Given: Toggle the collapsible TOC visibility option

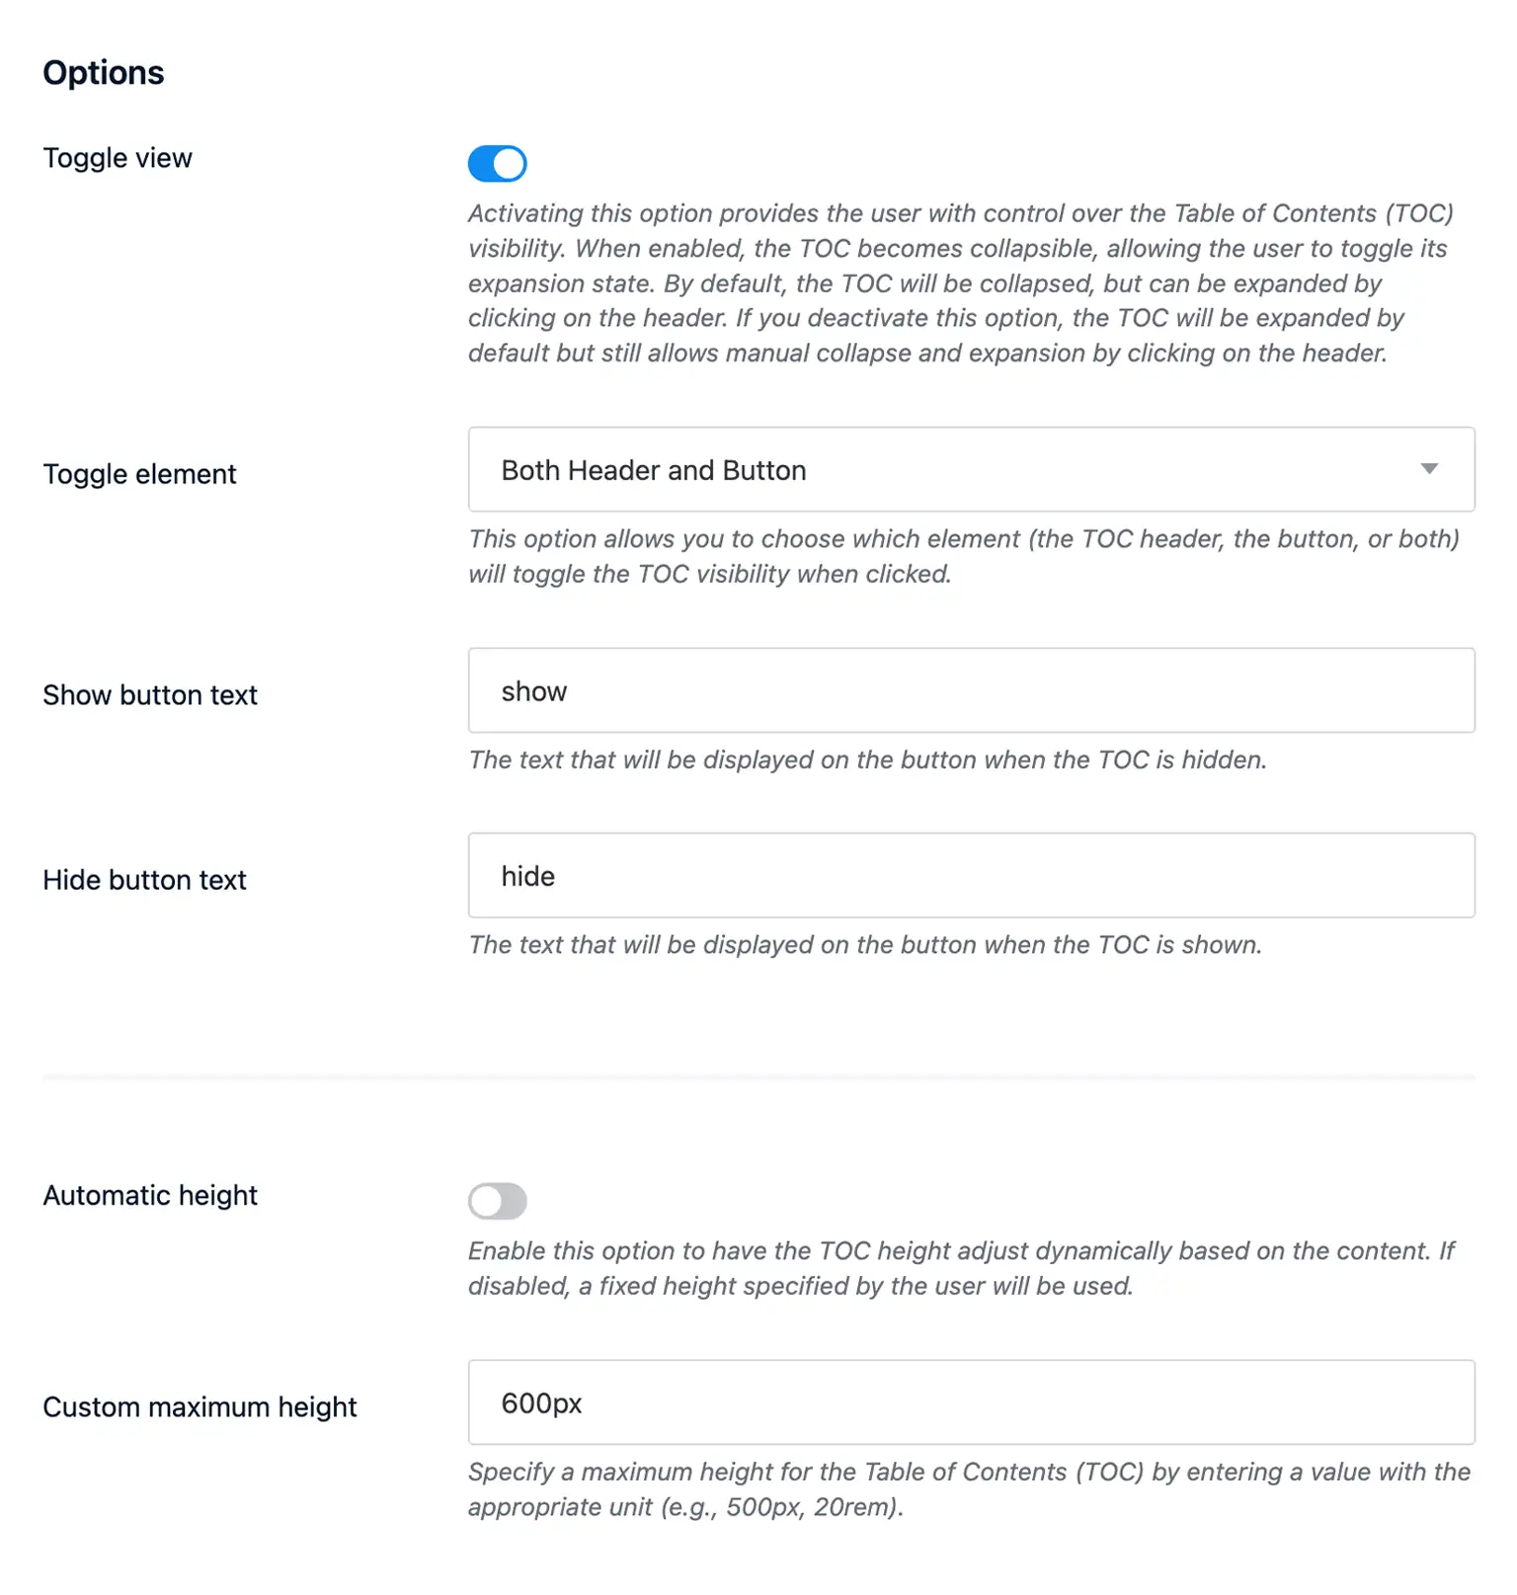Looking at the screenshot, I should (x=497, y=163).
